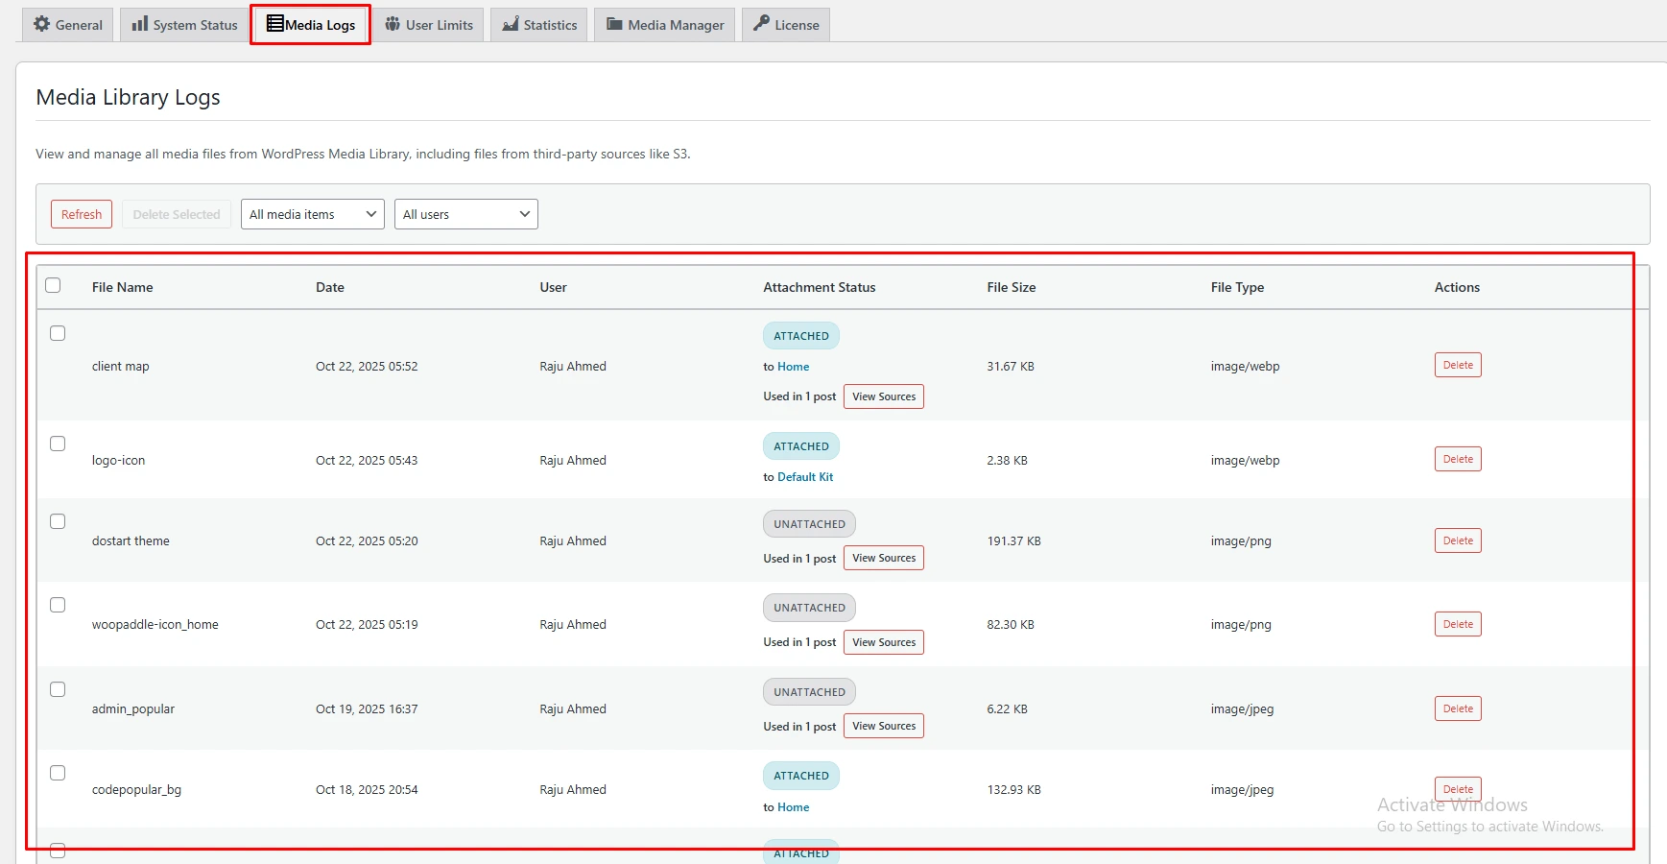View Sources for dostart theme image
The width and height of the screenshot is (1667, 864).
[x=883, y=558]
